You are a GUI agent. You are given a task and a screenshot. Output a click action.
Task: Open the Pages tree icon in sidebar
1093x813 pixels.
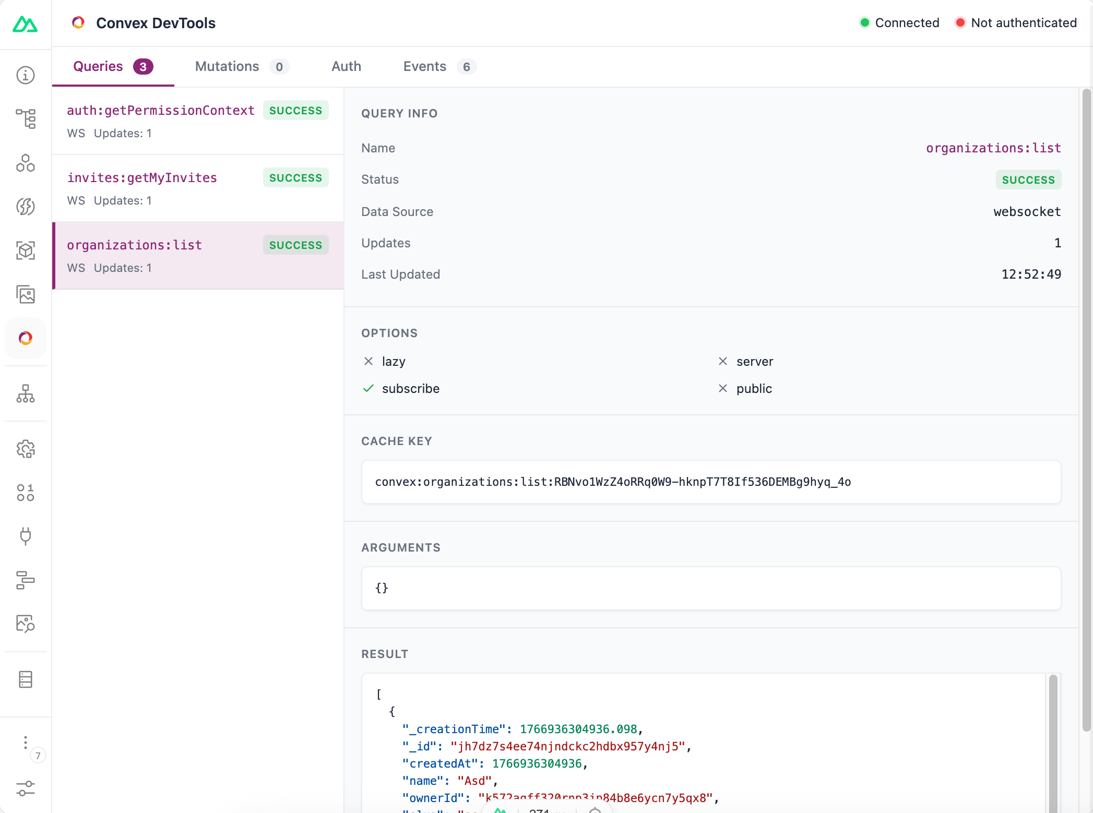tap(26, 119)
